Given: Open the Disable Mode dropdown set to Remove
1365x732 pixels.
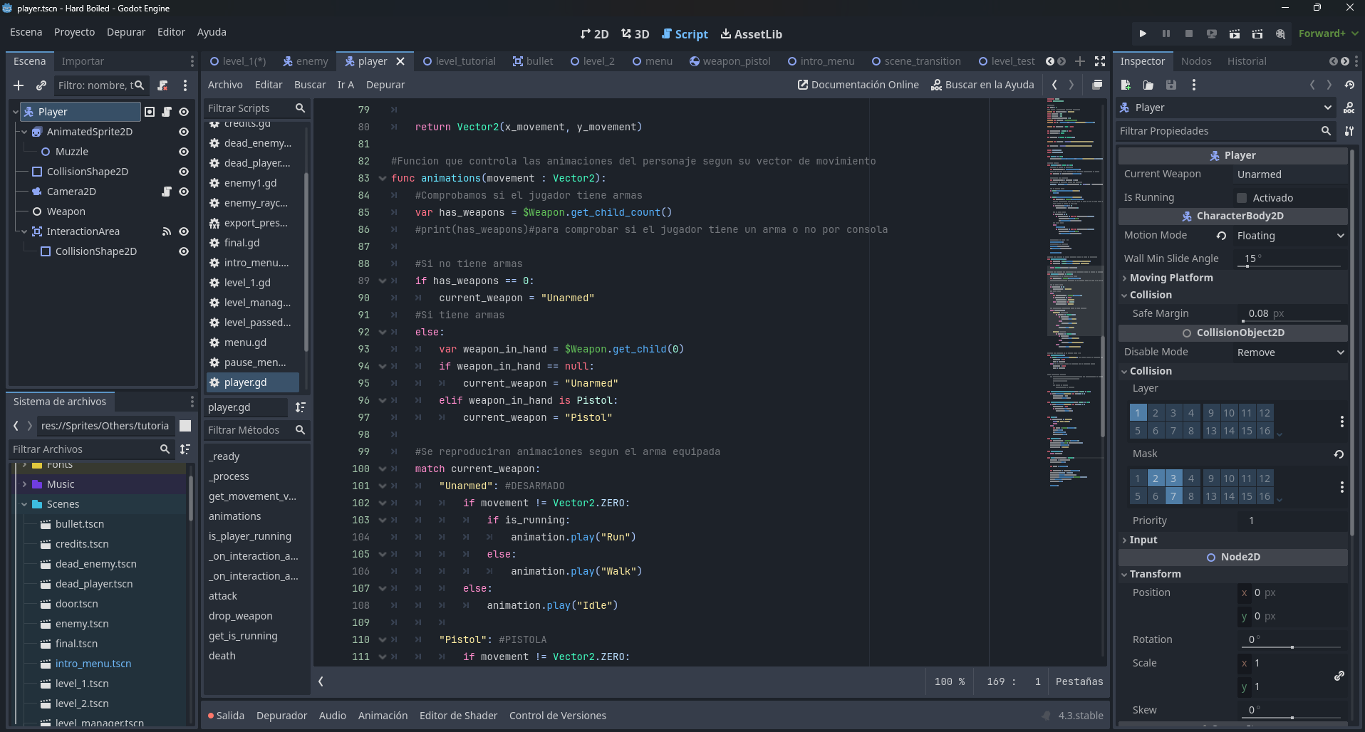Looking at the screenshot, I should coord(1289,352).
